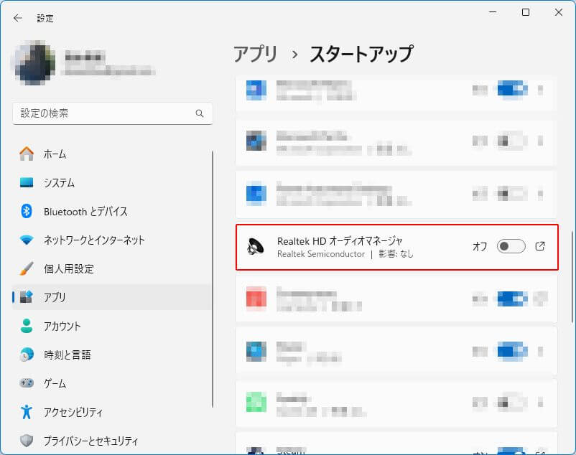Click the Accounts person icon

coord(27,326)
